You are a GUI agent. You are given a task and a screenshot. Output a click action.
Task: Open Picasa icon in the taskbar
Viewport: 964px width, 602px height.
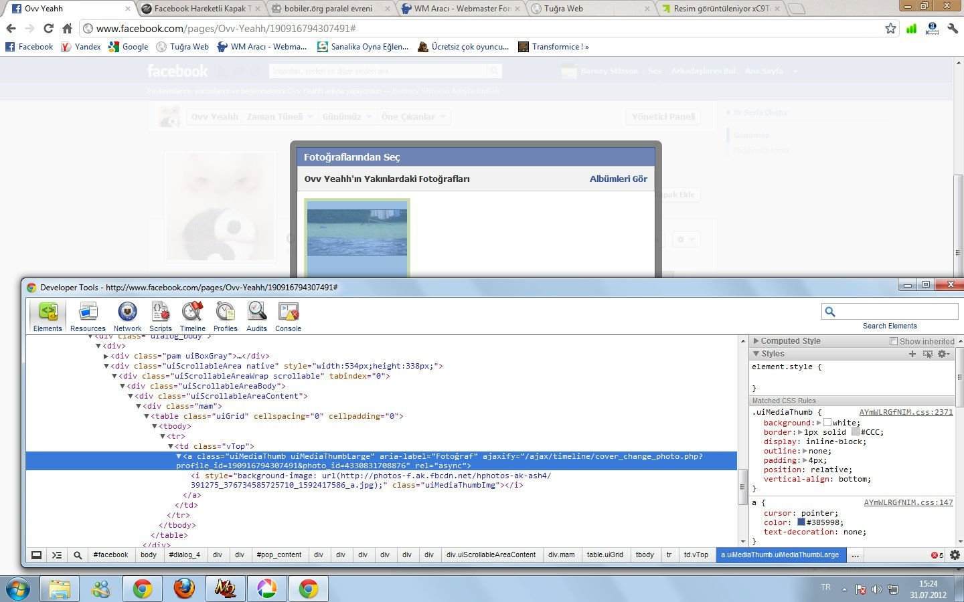pyautogui.click(x=266, y=589)
